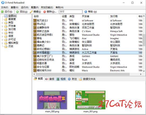This screenshot has width=146, height=115.
Task: Select game icon for 鹿鼎记
Action: 35,45
